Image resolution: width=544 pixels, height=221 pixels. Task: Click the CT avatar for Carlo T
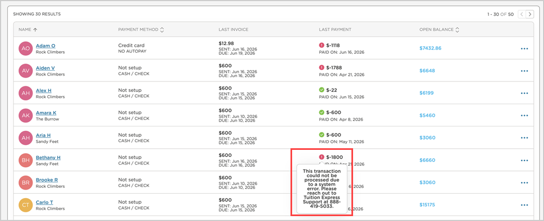[26, 205]
